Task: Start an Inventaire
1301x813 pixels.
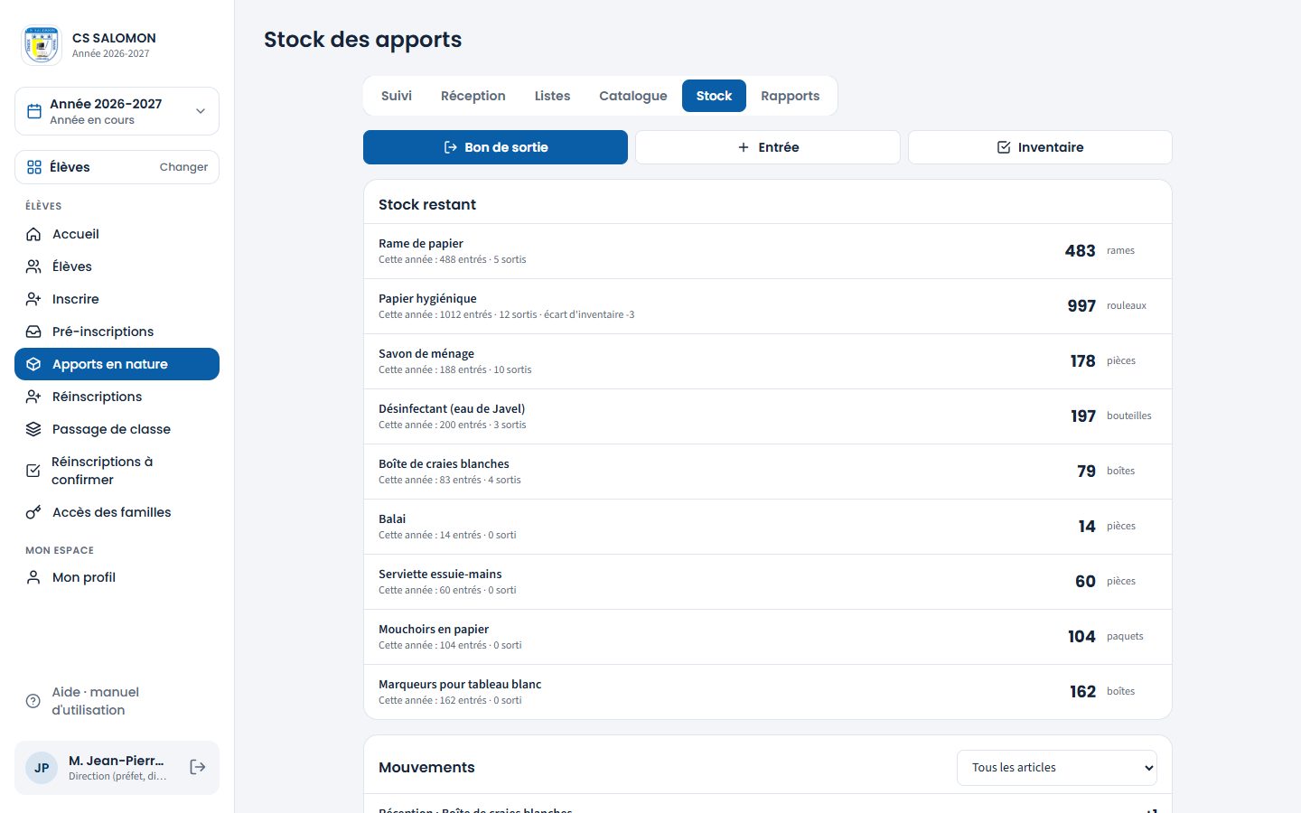Action: (1040, 147)
